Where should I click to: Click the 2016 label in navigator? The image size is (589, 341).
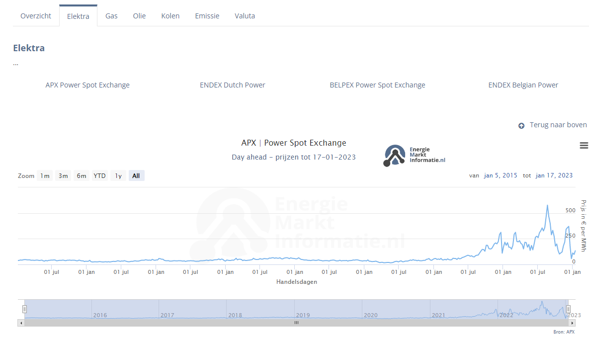point(100,315)
